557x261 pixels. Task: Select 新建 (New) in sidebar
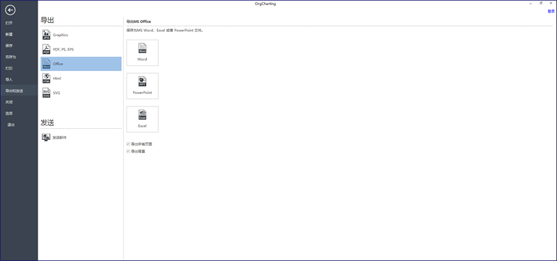[9, 34]
